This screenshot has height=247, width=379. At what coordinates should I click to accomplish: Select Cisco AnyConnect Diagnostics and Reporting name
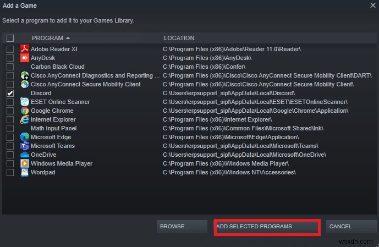tap(95, 76)
